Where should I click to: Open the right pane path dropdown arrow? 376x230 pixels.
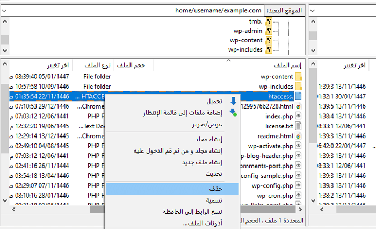pyautogui.click(x=312, y=11)
